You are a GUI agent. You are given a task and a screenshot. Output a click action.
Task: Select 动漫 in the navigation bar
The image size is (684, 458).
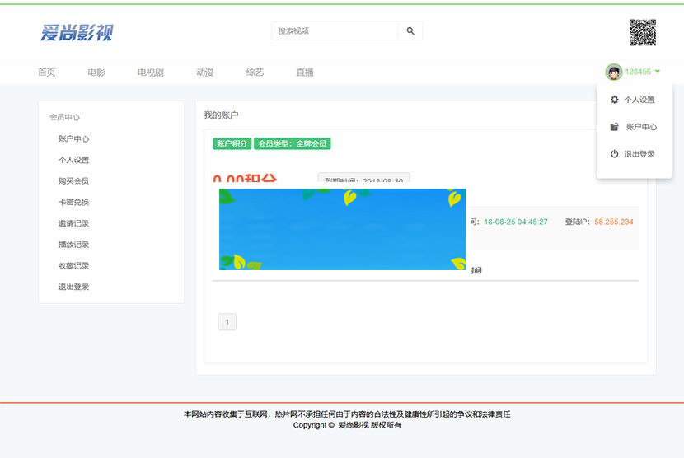tap(205, 72)
